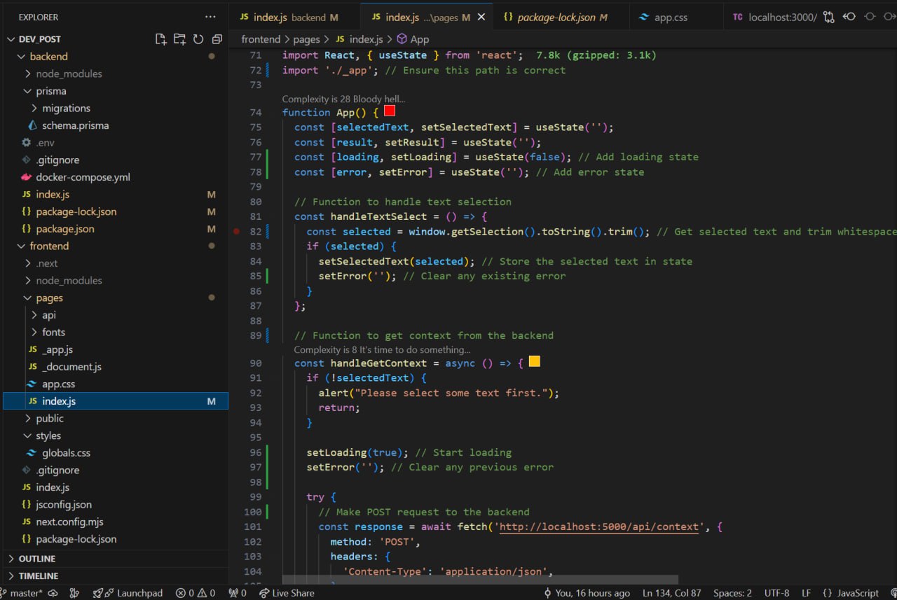Open schema.prisma in the file tree

[75, 125]
